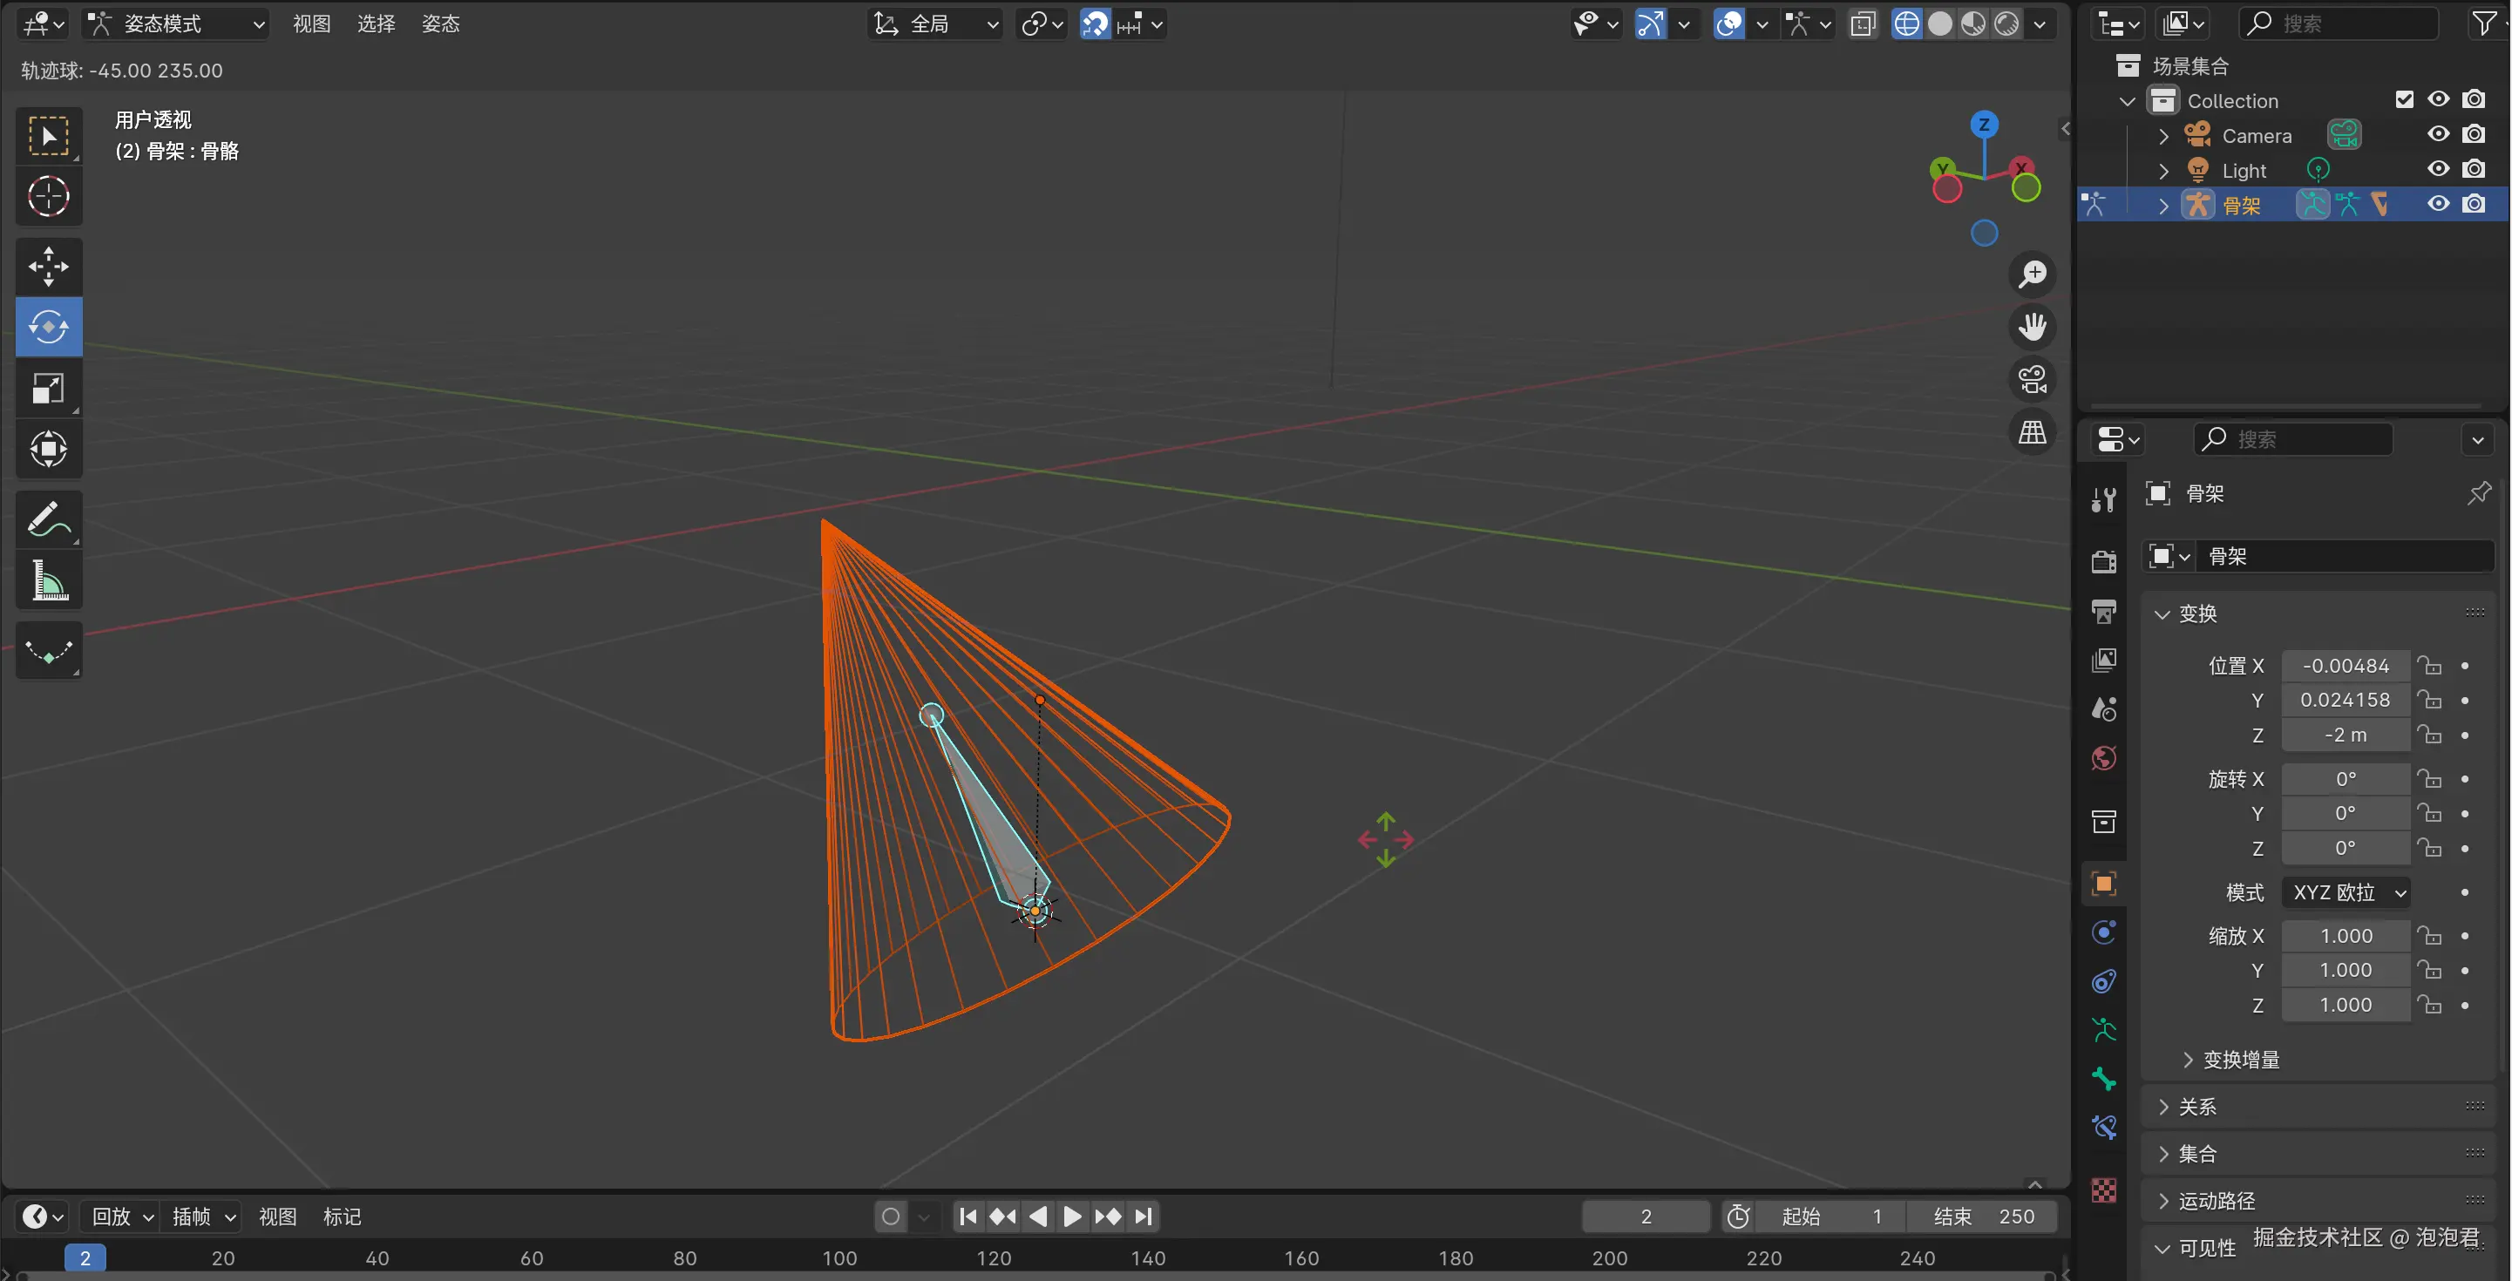Switch to orthographic grid view icon
2512x1281 pixels.
(2033, 432)
